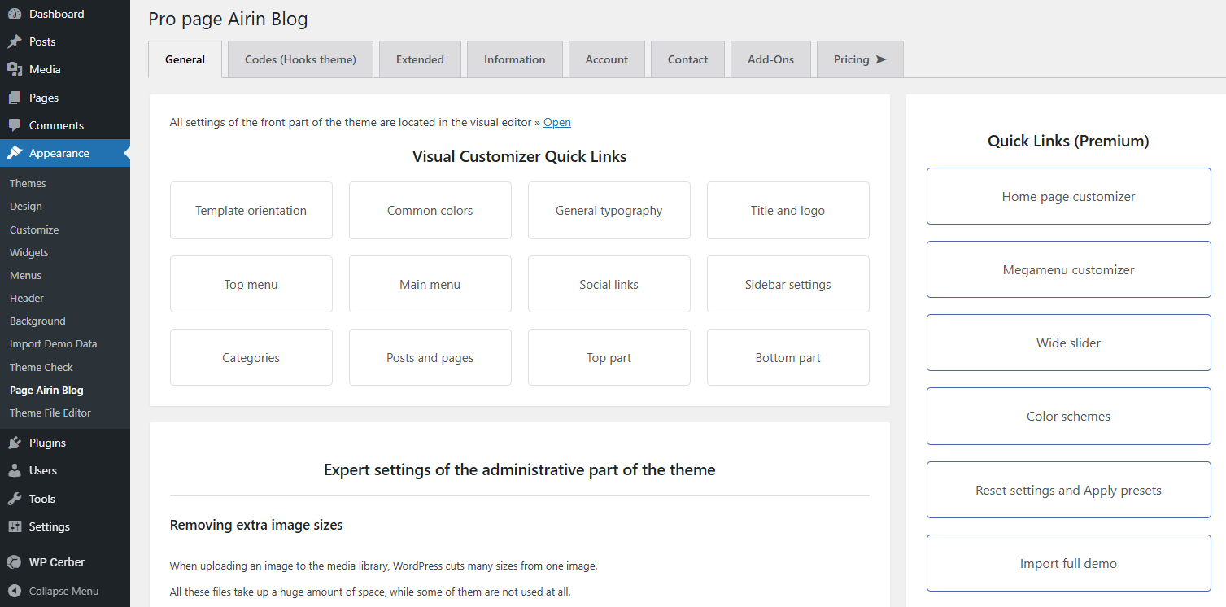
Task: Click Wide slider premium link
Action: (x=1069, y=343)
